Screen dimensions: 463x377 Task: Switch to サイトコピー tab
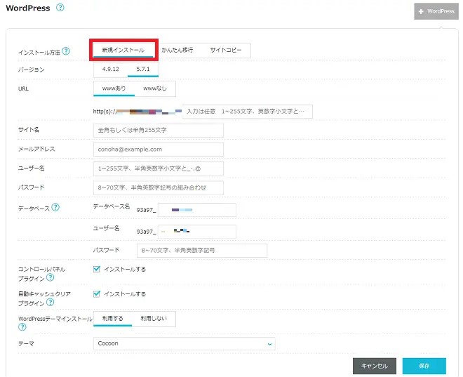coord(226,50)
